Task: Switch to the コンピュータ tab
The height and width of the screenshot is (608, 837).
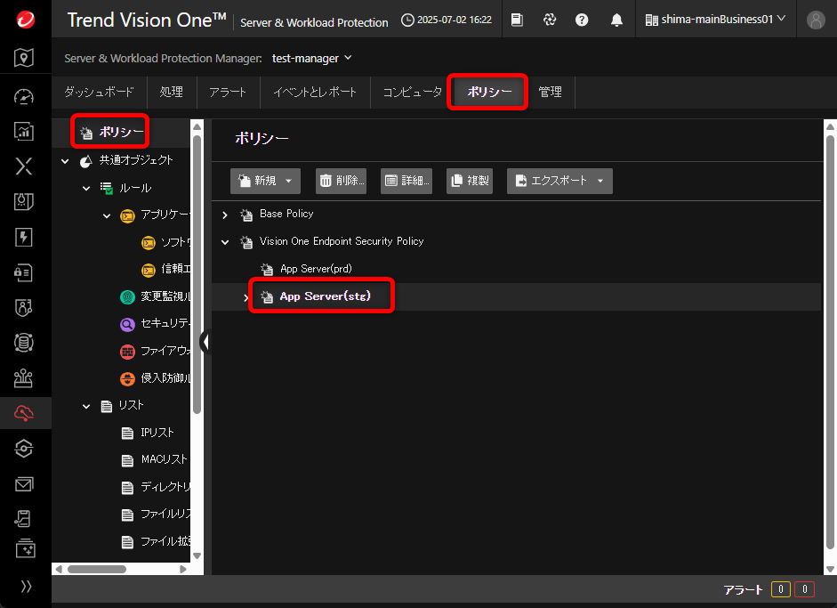Action: tap(412, 93)
